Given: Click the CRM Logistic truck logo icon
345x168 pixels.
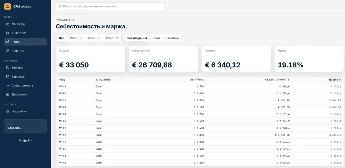Looking at the screenshot, I should (x=7, y=6).
